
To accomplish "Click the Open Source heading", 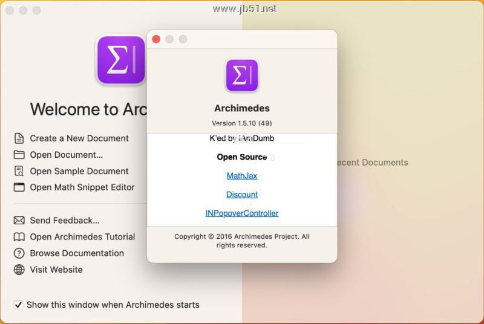I will [241, 157].
